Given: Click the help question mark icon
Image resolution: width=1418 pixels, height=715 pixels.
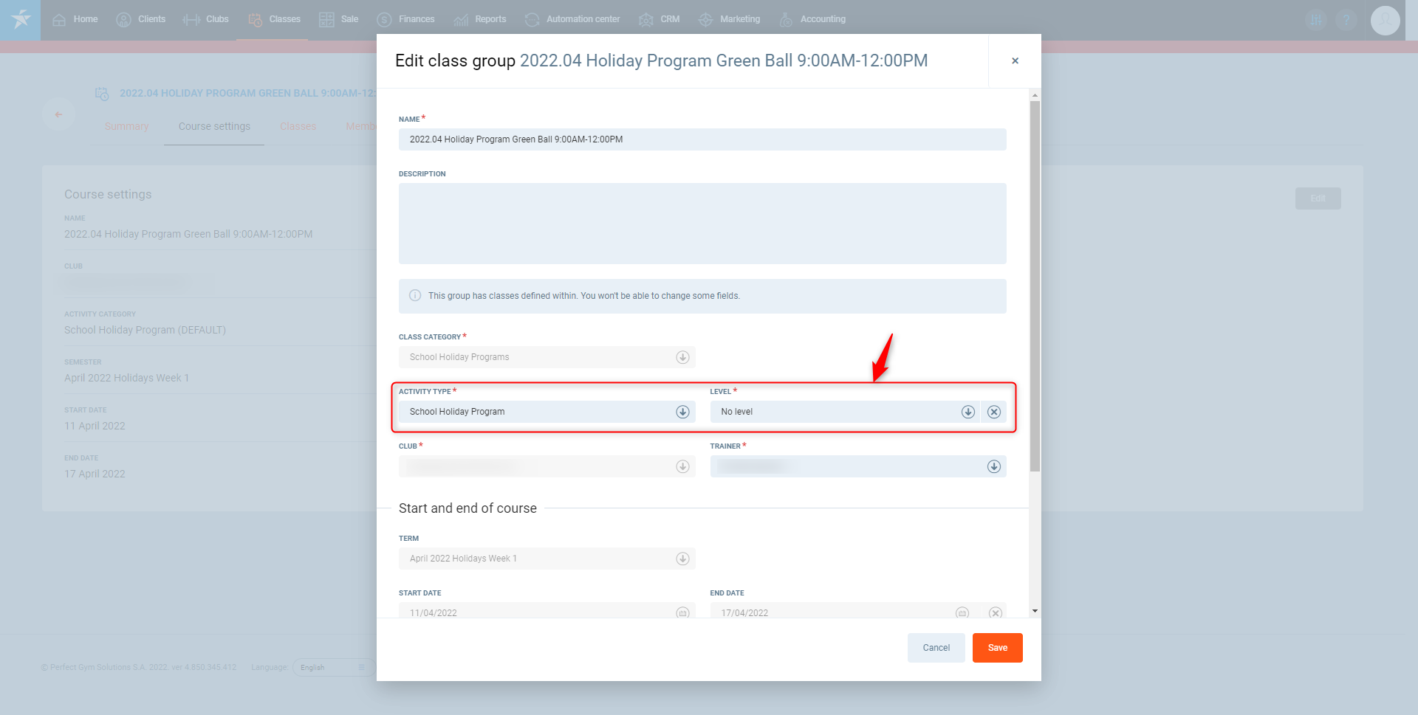Looking at the screenshot, I should (x=1346, y=20).
